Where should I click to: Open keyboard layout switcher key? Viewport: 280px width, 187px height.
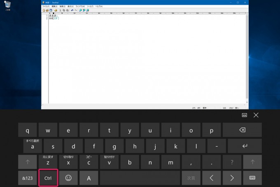pos(252,178)
